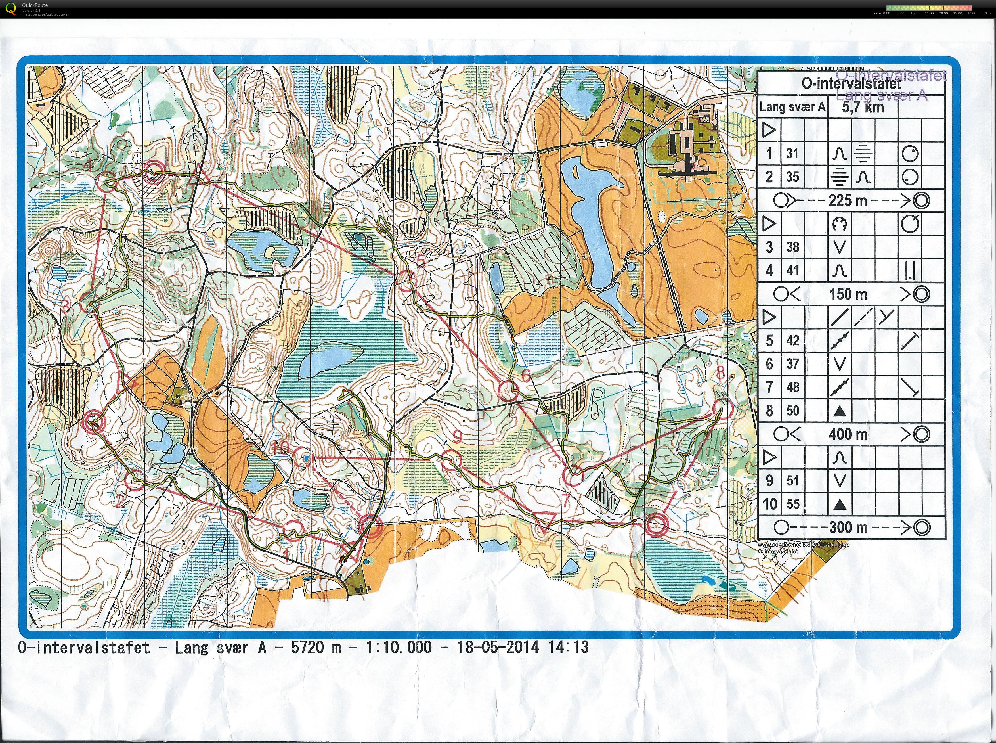Click the Version 2.4 label
The image size is (996, 743).
tap(31, 10)
